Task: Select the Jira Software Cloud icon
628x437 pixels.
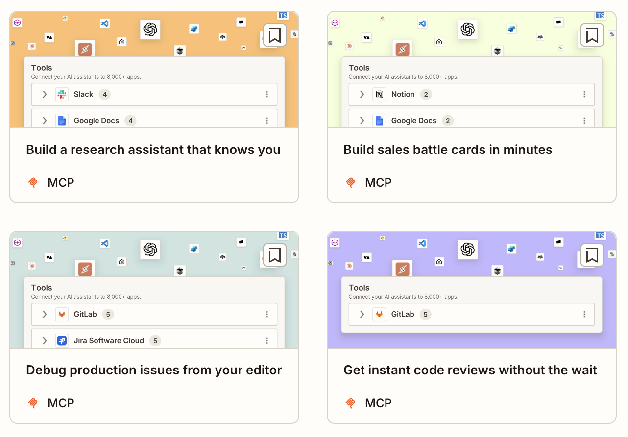Action: pos(62,340)
